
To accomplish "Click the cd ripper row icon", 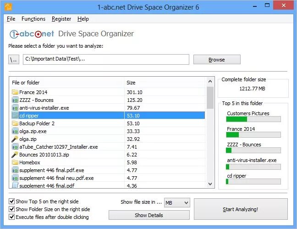I will (x=15, y=116).
